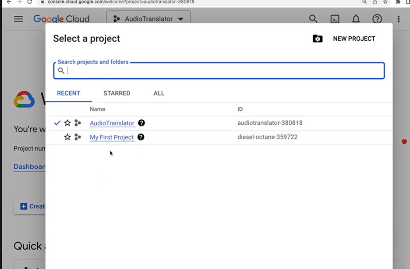The width and height of the screenshot is (410, 269).
Task: Switch to the STARRED tab
Action: (117, 93)
